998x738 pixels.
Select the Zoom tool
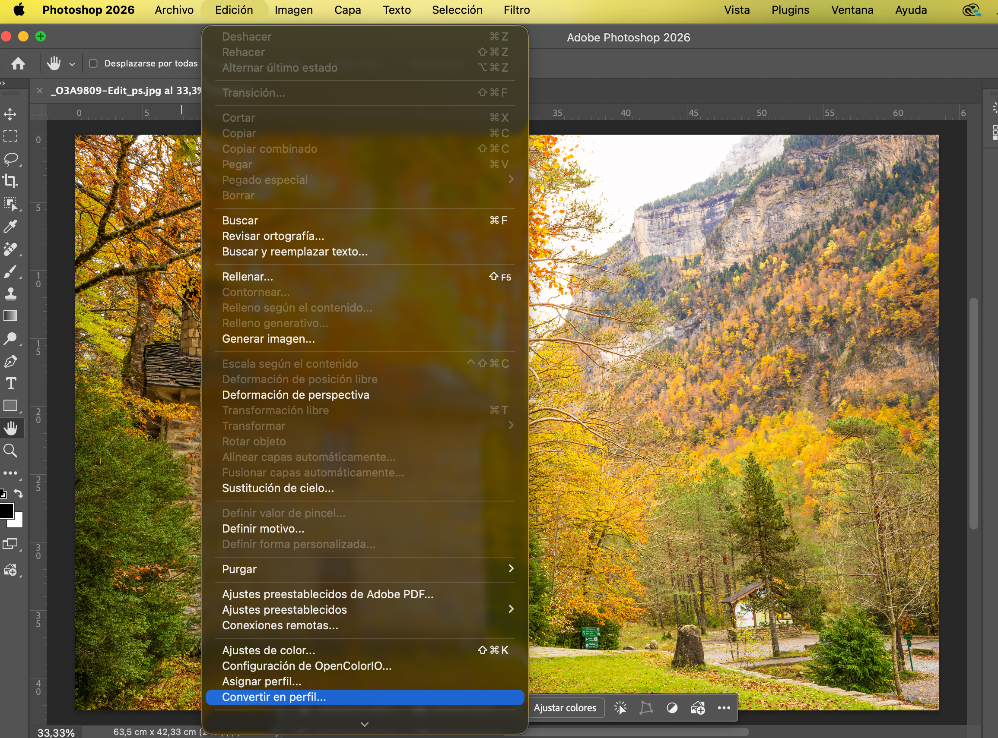(x=10, y=451)
